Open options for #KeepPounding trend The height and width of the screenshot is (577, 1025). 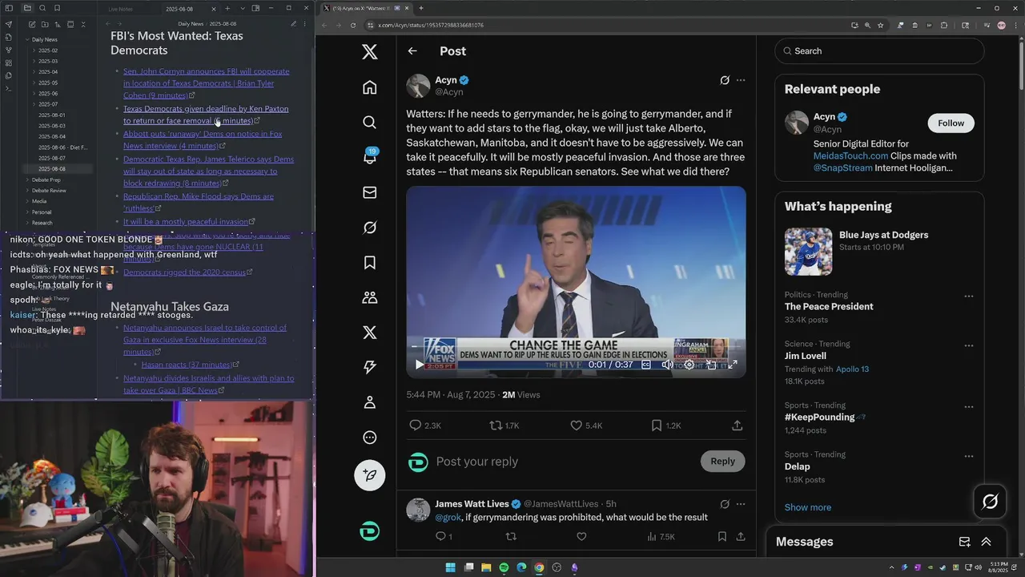pyautogui.click(x=968, y=406)
